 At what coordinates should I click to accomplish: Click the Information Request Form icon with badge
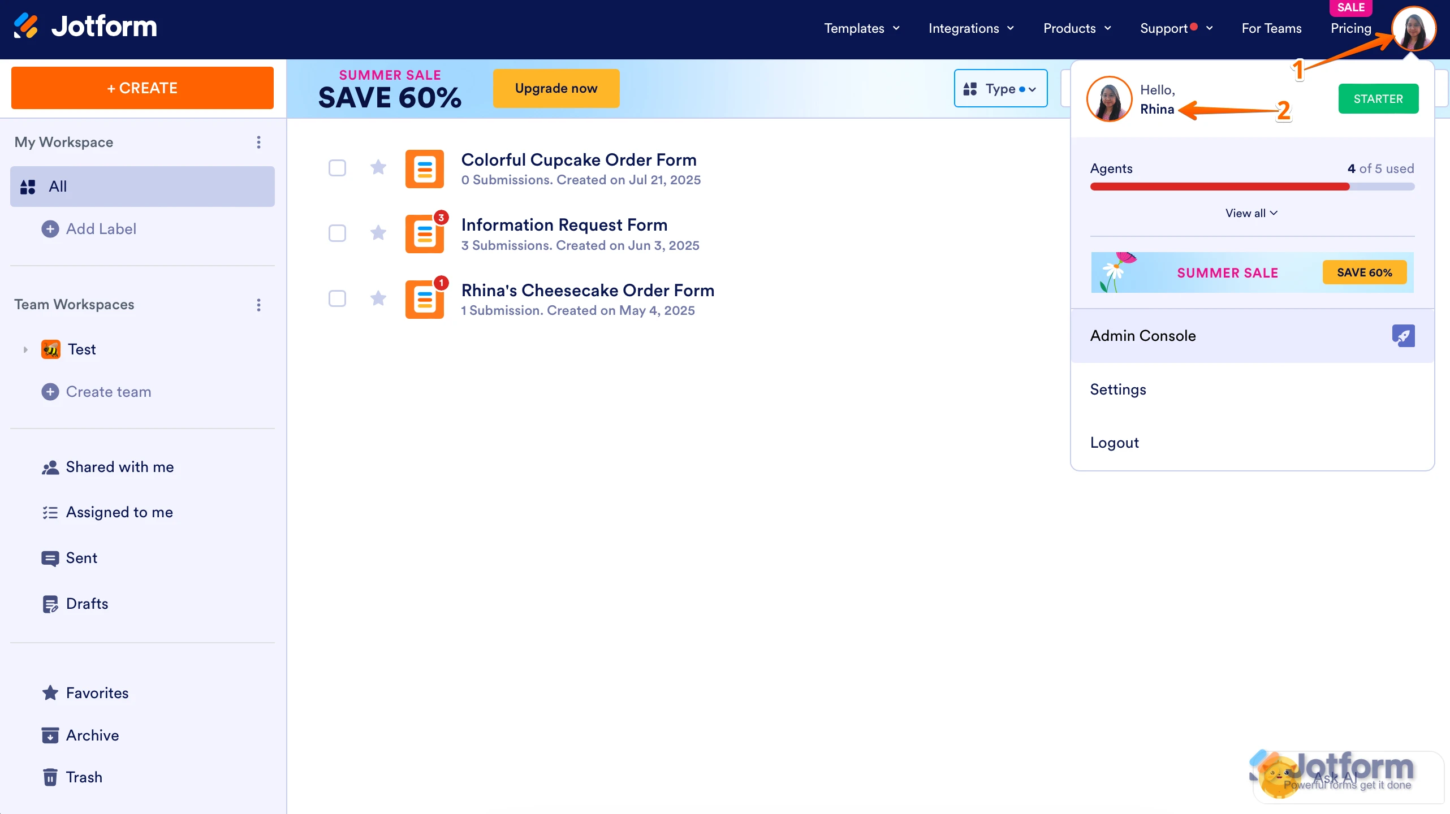[x=425, y=234]
